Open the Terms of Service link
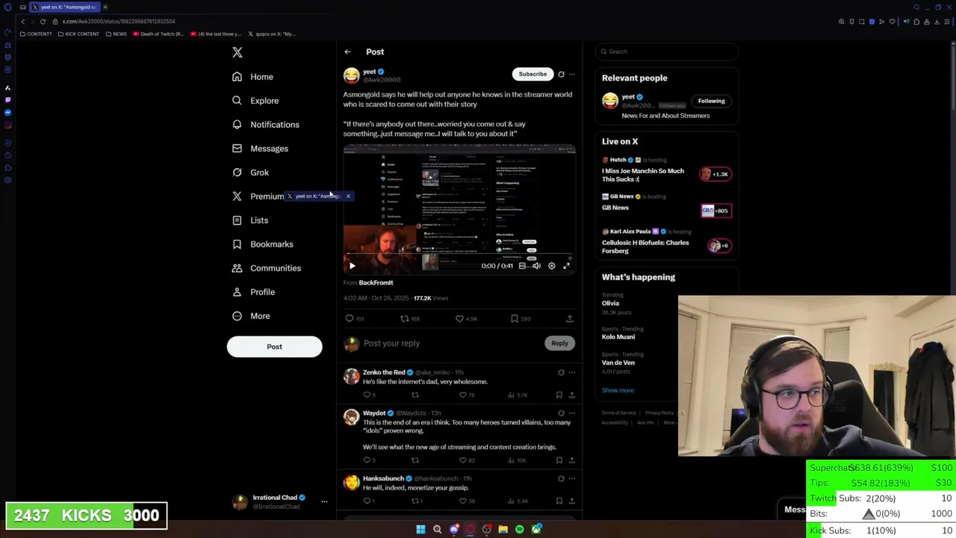The image size is (956, 538). tap(619, 412)
